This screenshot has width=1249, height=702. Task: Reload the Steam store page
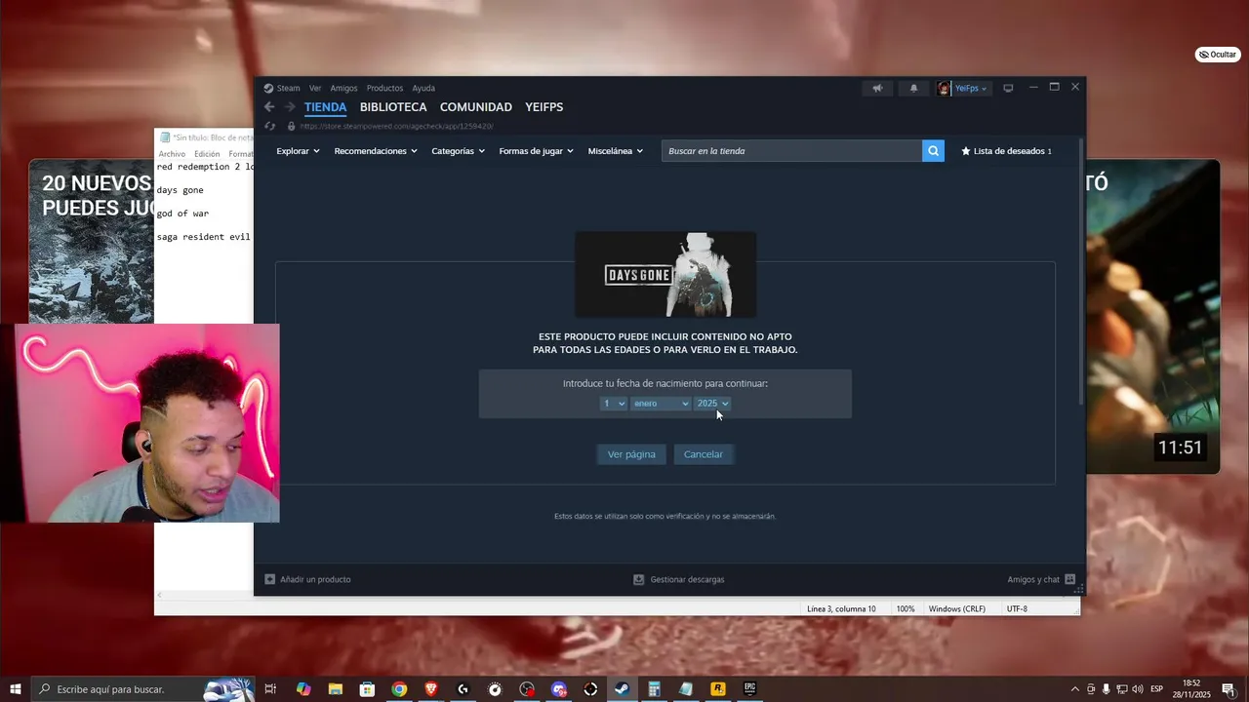(x=269, y=126)
